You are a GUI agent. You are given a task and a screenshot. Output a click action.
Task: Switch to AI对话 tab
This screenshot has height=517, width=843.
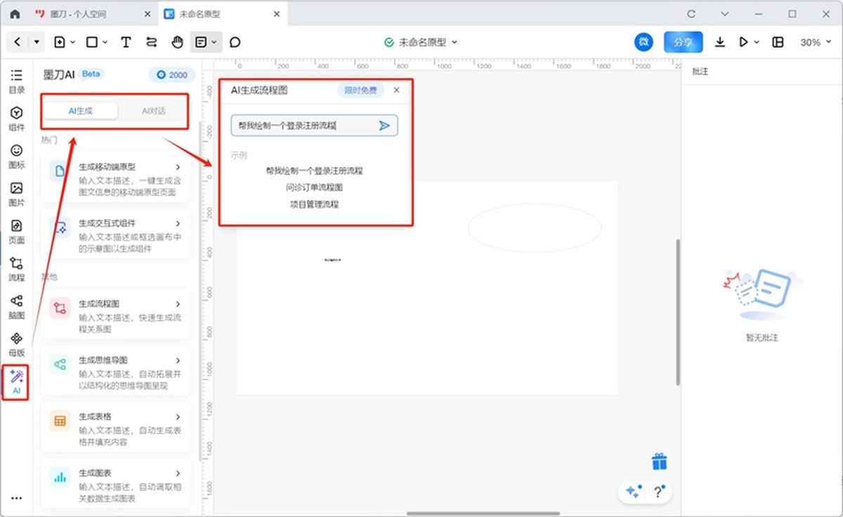click(153, 111)
